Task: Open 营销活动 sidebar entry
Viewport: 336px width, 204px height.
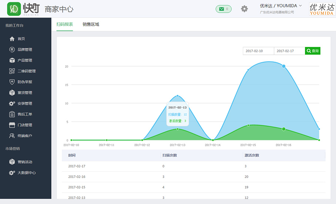Action: pos(25,162)
